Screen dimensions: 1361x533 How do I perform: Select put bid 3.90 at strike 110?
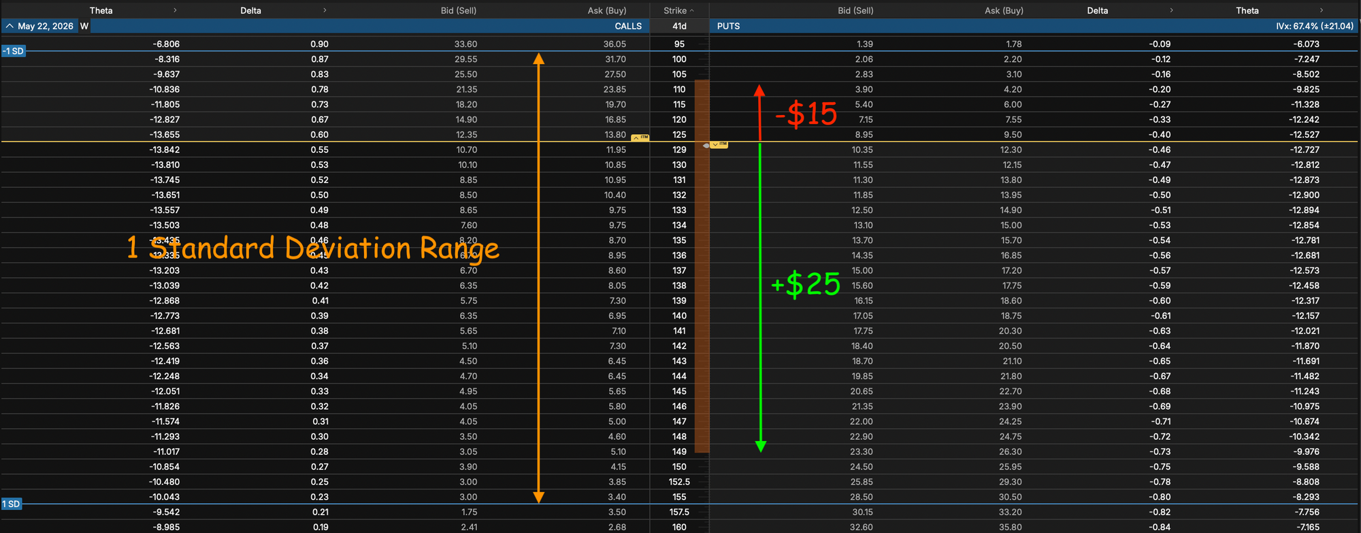(x=864, y=89)
